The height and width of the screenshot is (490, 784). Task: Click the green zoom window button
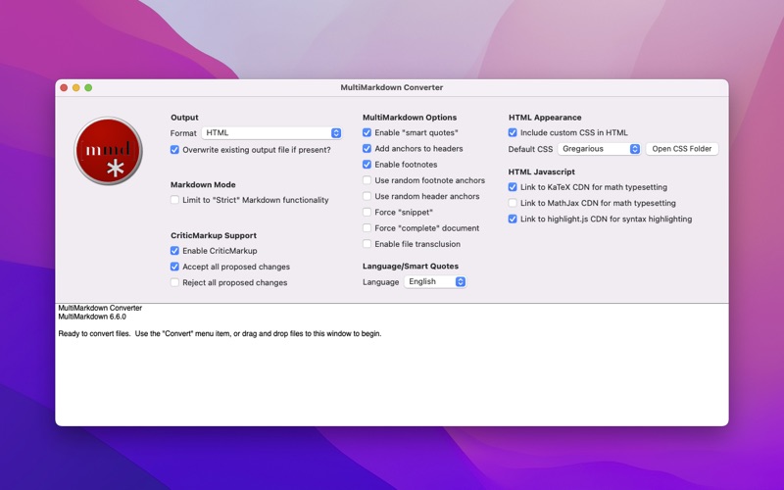[x=88, y=88]
